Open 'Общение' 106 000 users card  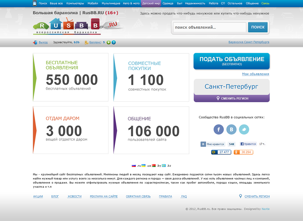click(x=151, y=130)
